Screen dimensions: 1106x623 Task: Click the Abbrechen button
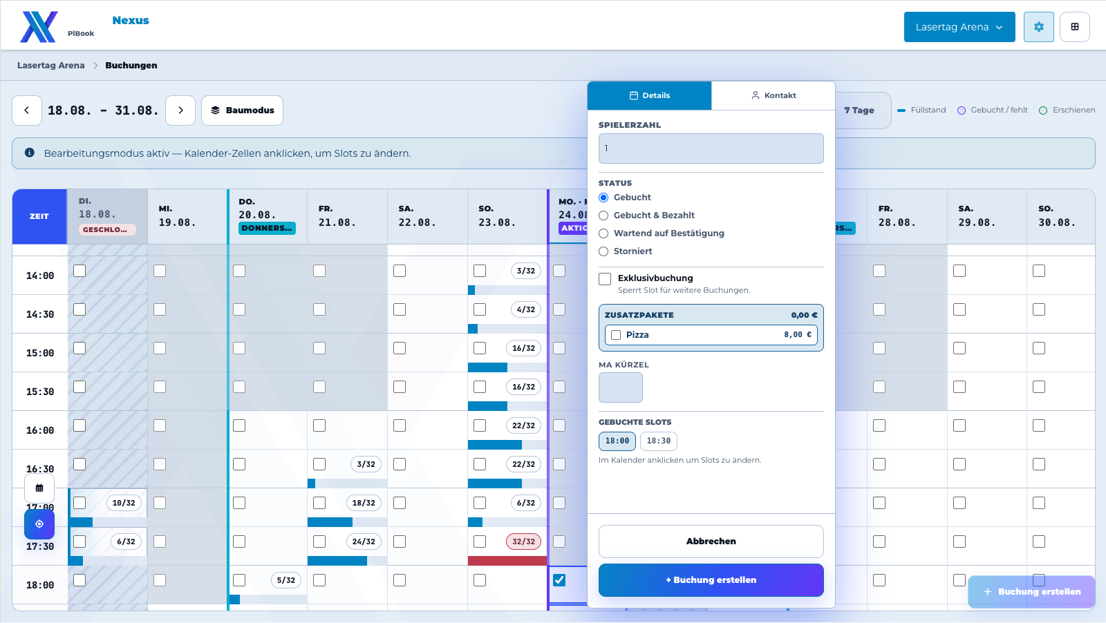pyautogui.click(x=711, y=541)
